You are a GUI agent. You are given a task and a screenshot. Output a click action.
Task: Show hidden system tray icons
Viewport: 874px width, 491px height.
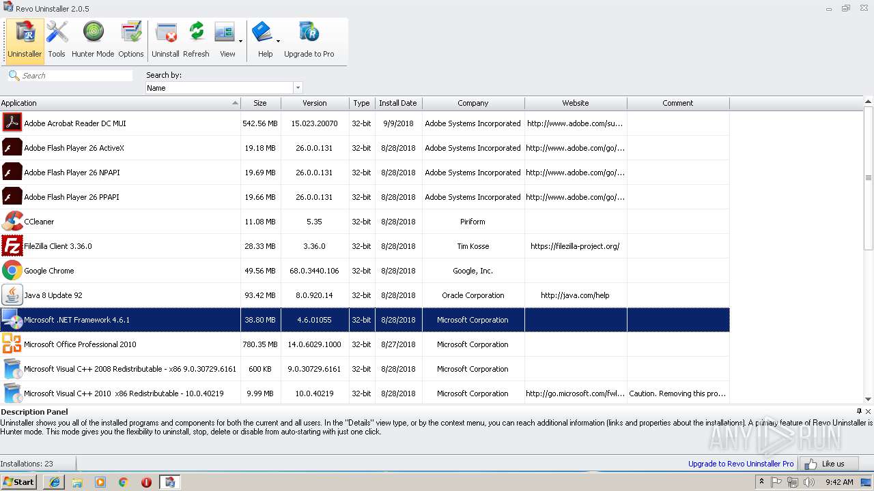(x=761, y=482)
